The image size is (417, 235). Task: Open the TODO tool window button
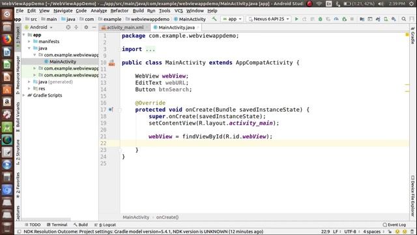(x=33, y=225)
